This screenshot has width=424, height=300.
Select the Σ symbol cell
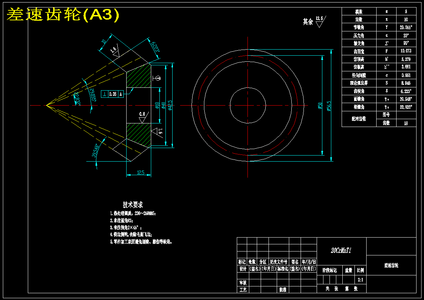coord(387,43)
